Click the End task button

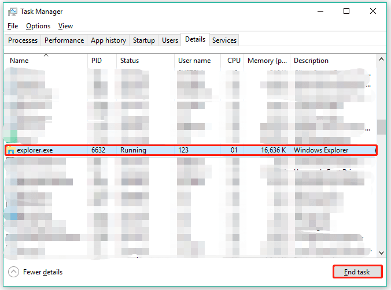click(x=357, y=272)
